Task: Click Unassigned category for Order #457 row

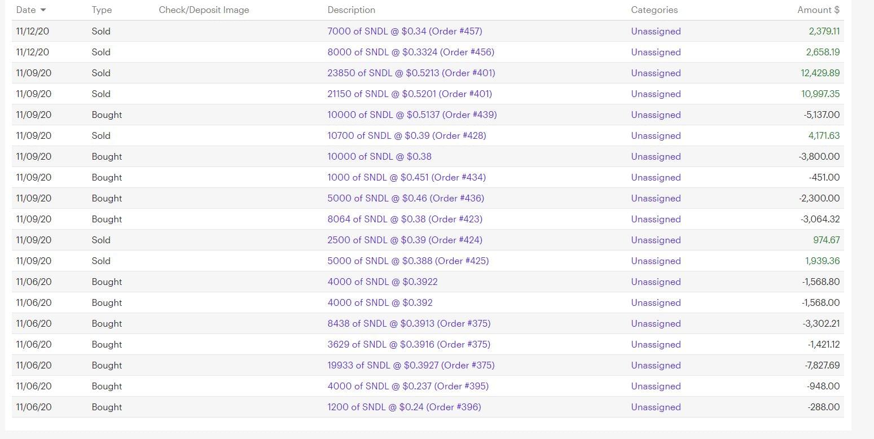Action: (656, 32)
